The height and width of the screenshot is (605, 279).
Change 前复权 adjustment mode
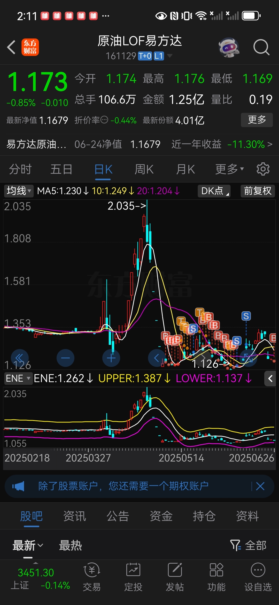pyautogui.click(x=258, y=191)
